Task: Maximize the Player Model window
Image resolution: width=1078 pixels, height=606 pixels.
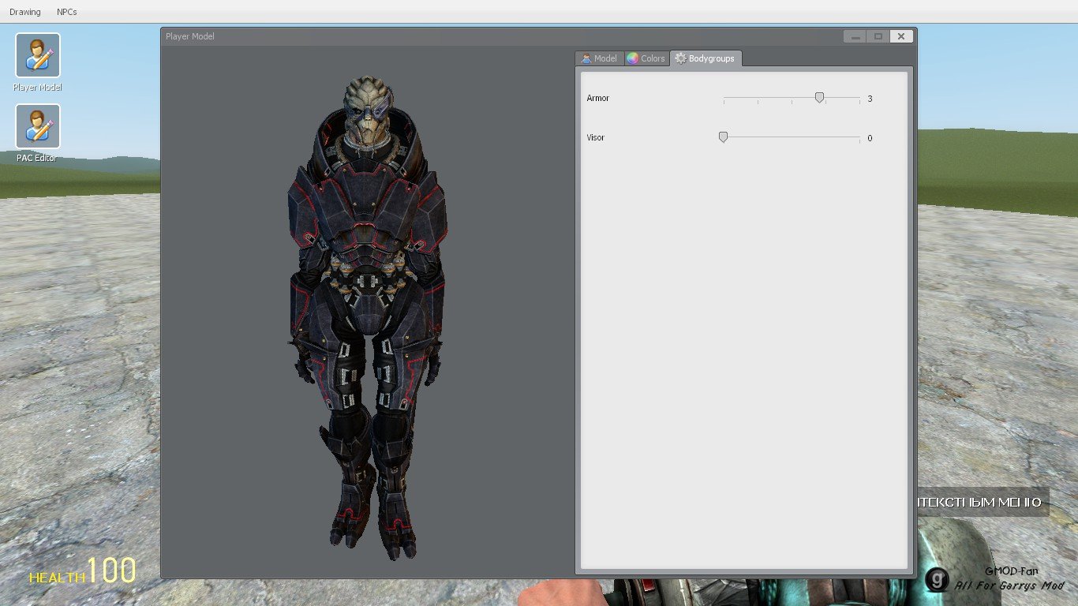Action: [x=878, y=36]
